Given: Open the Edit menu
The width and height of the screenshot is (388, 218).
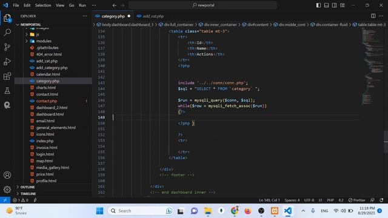Looking at the screenshot, I should pyautogui.click(x=27, y=5).
